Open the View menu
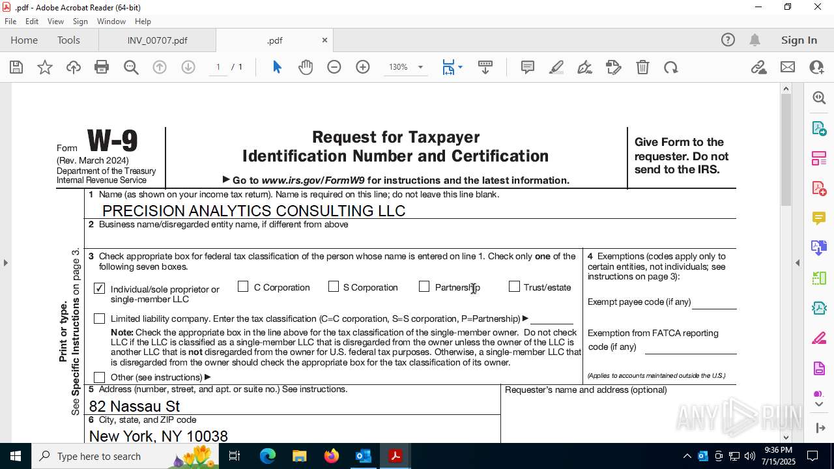 pyautogui.click(x=56, y=21)
